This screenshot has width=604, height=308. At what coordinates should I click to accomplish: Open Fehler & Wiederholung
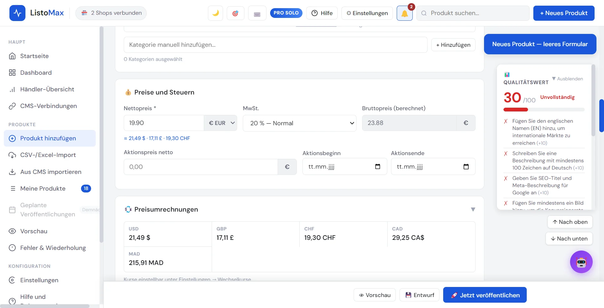click(x=50, y=248)
